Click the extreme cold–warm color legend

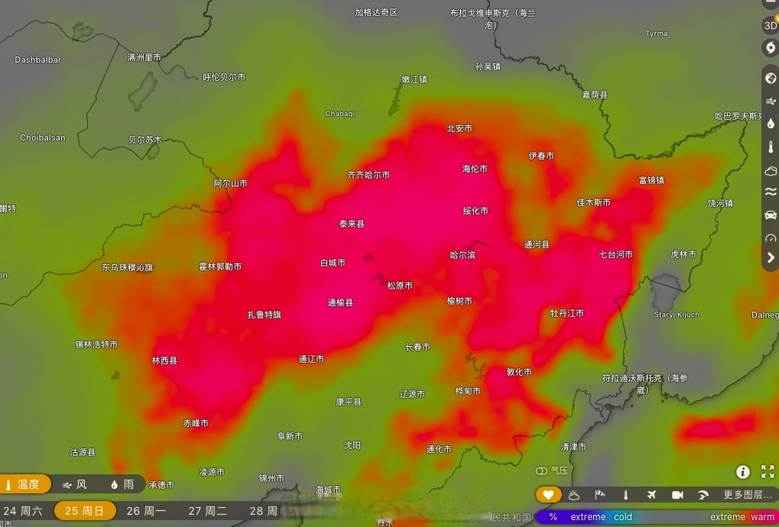coord(657,517)
